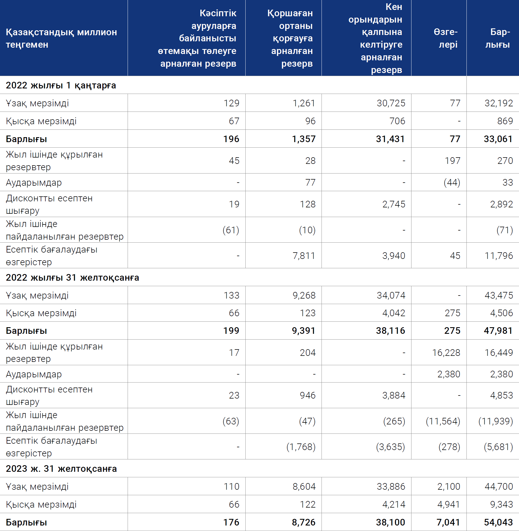Click the total 43,475

499,296
